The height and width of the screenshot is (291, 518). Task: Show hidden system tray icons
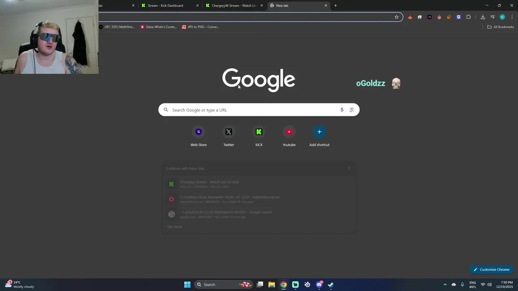coord(445,285)
